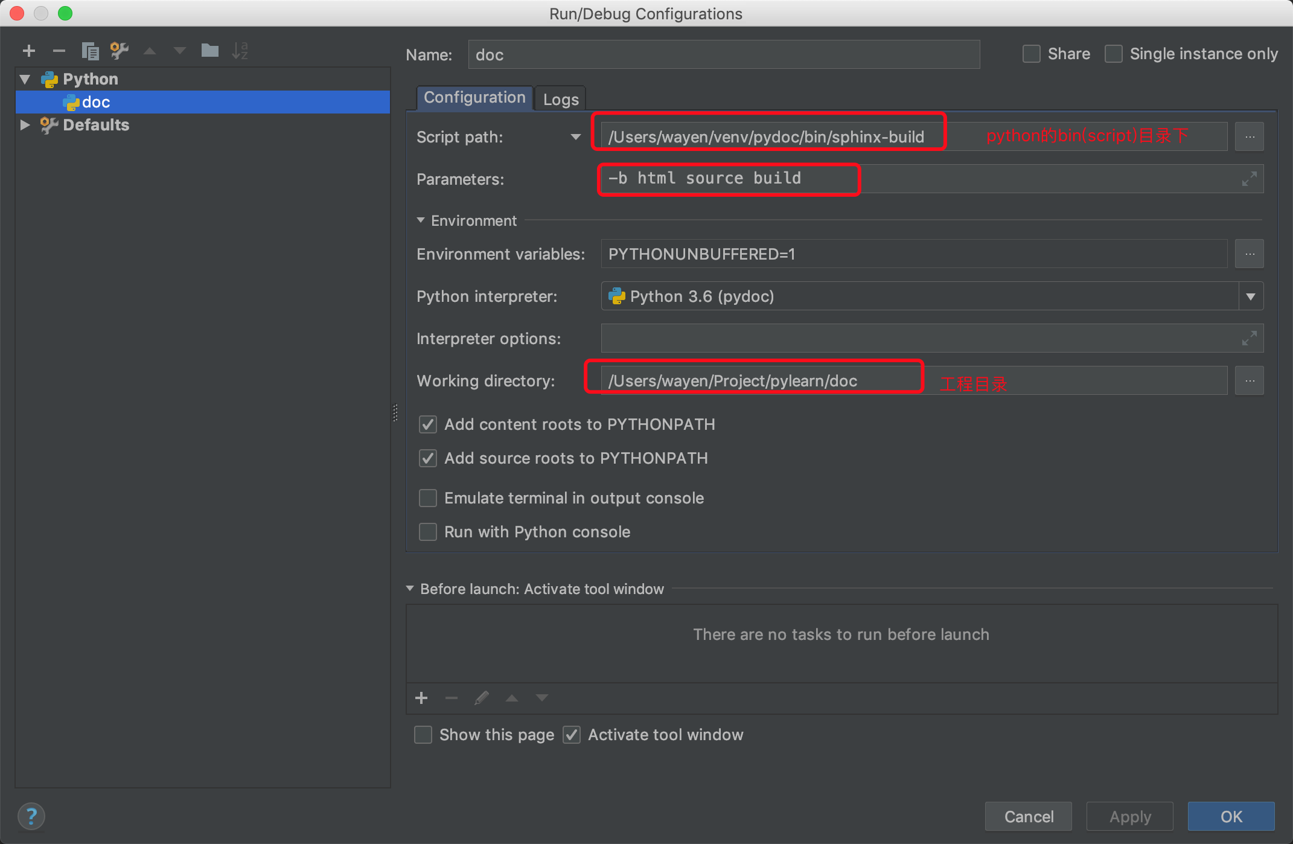
Task: Move configuration up with the toolbar arrow
Action: [x=150, y=51]
